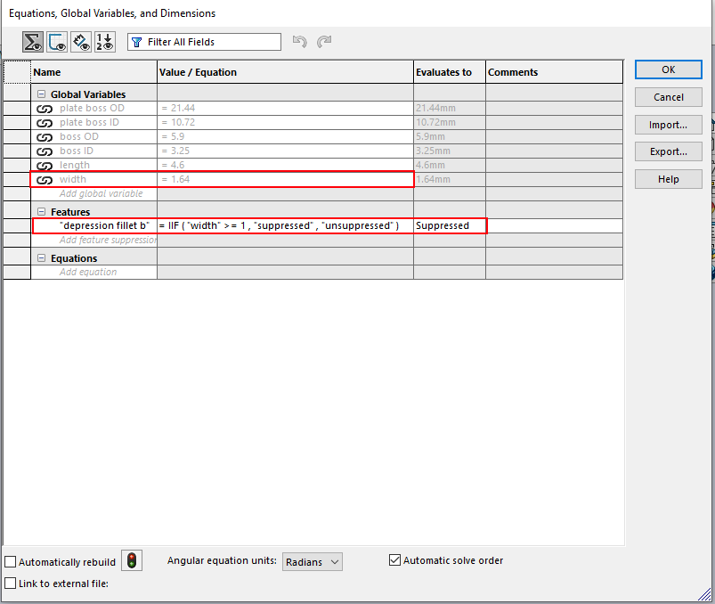The image size is (715, 604).
Task: Collapse the Global Variables section
Action: click(41, 94)
